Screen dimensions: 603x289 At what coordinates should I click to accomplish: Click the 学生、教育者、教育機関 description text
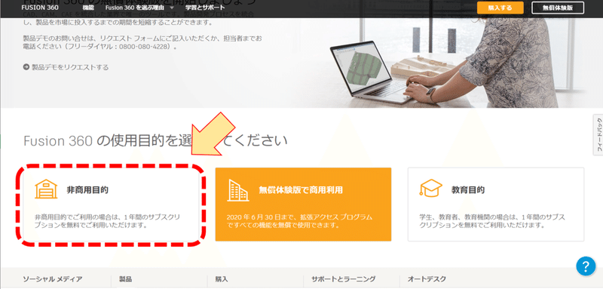click(x=492, y=221)
